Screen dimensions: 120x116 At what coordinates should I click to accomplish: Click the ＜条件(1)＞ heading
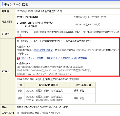(24, 47)
